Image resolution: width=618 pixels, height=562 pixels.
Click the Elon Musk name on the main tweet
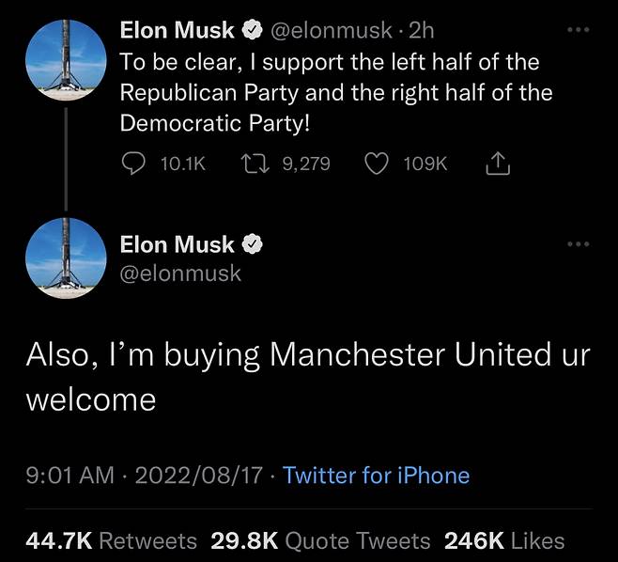178,245
